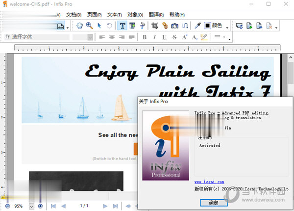
Task: Go to the last page
Action: [115, 206]
